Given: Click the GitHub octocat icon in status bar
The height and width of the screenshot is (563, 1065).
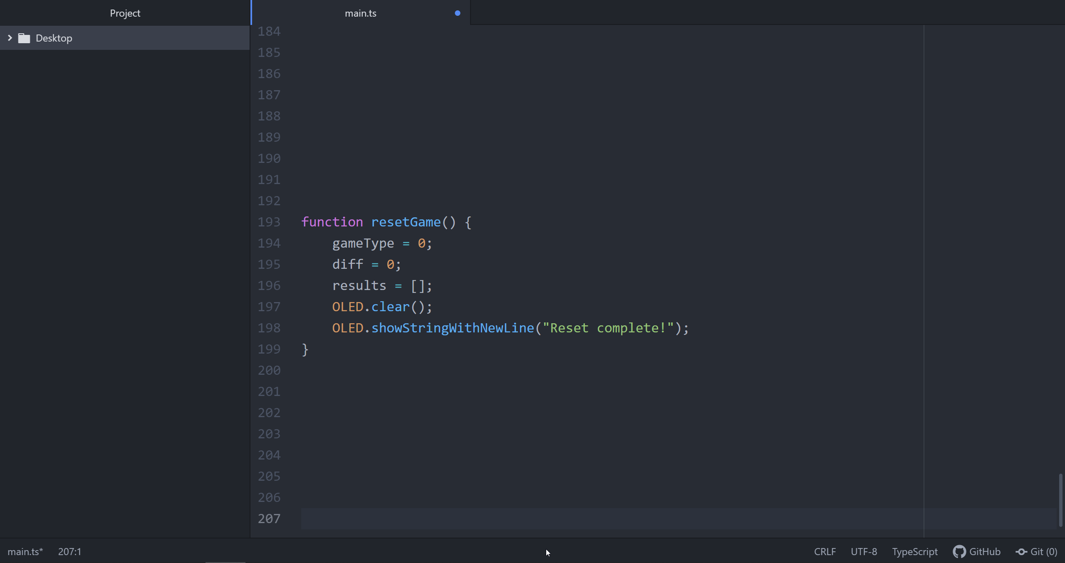Looking at the screenshot, I should click(x=959, y=552).
